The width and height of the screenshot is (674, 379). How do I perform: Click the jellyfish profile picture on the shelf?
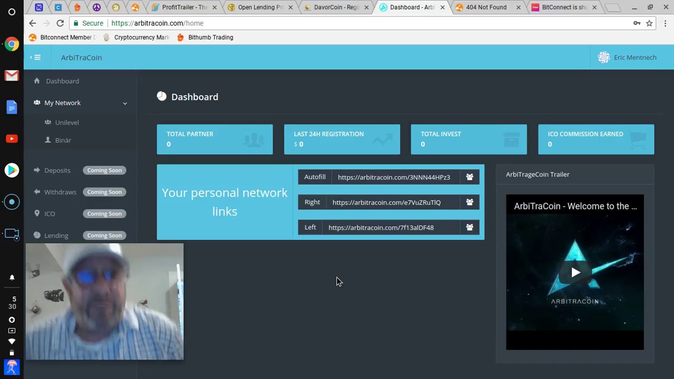(x=12, y=367)
